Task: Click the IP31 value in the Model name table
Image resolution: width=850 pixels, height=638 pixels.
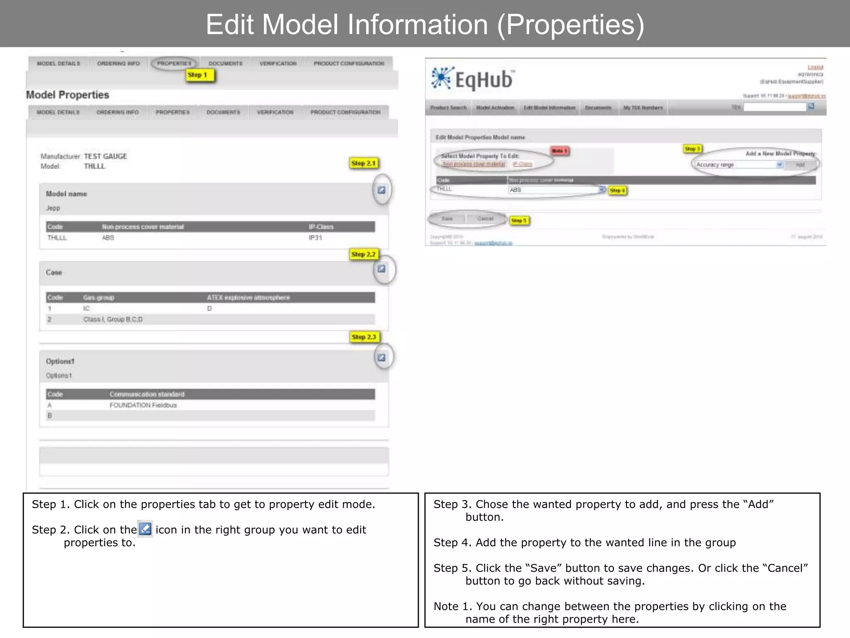Action: [x=315, y=238]
